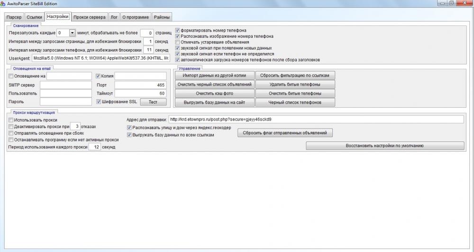This screenshot has width=474, height=252.
Task: Click Очистить кэш фото button
Action: pos(214,94)
